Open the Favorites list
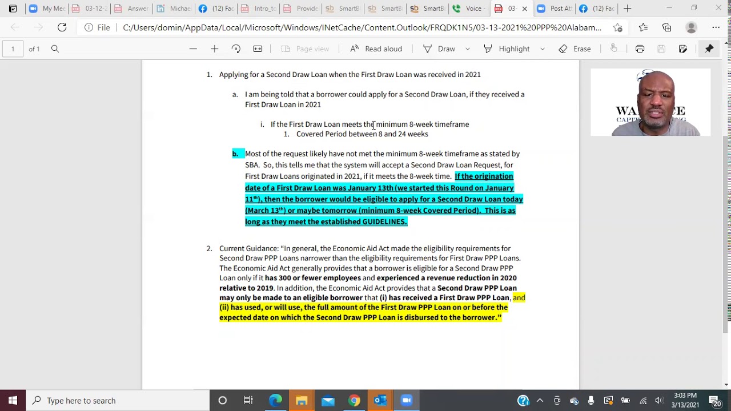This screenshot has width=731, height=411. (x=643, y=27)
